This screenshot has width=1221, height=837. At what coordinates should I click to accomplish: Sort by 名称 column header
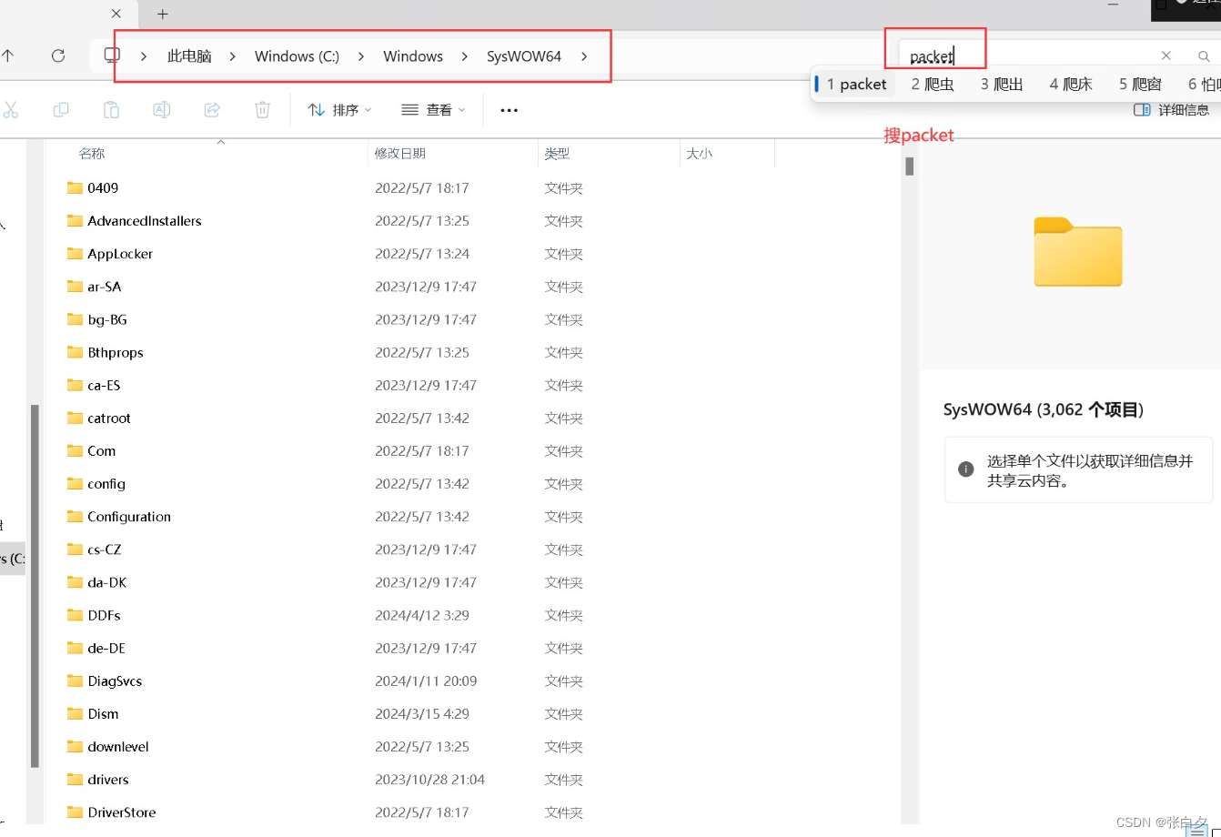pos(92,154)
